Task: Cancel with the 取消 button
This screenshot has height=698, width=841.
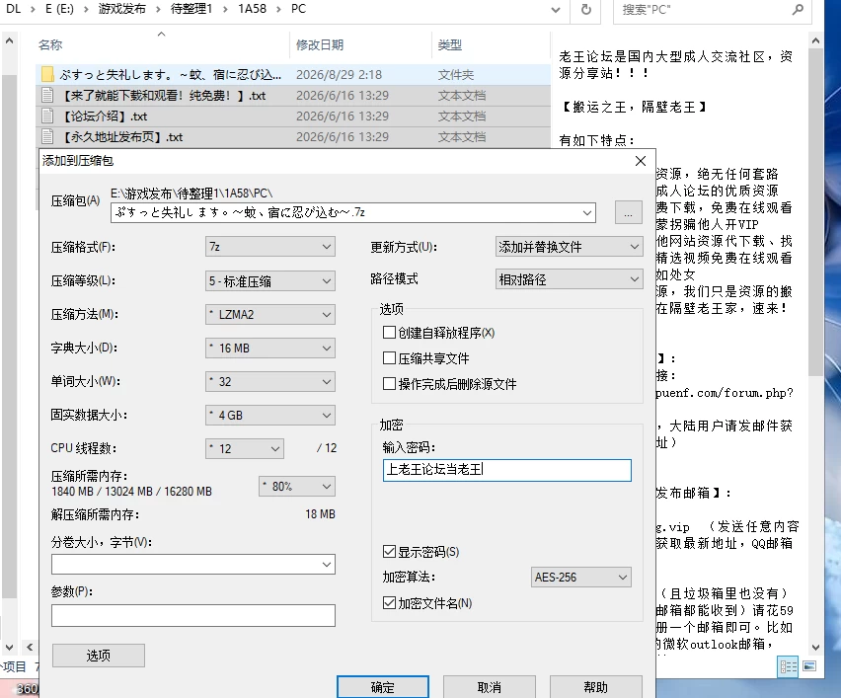Action: 490,687
